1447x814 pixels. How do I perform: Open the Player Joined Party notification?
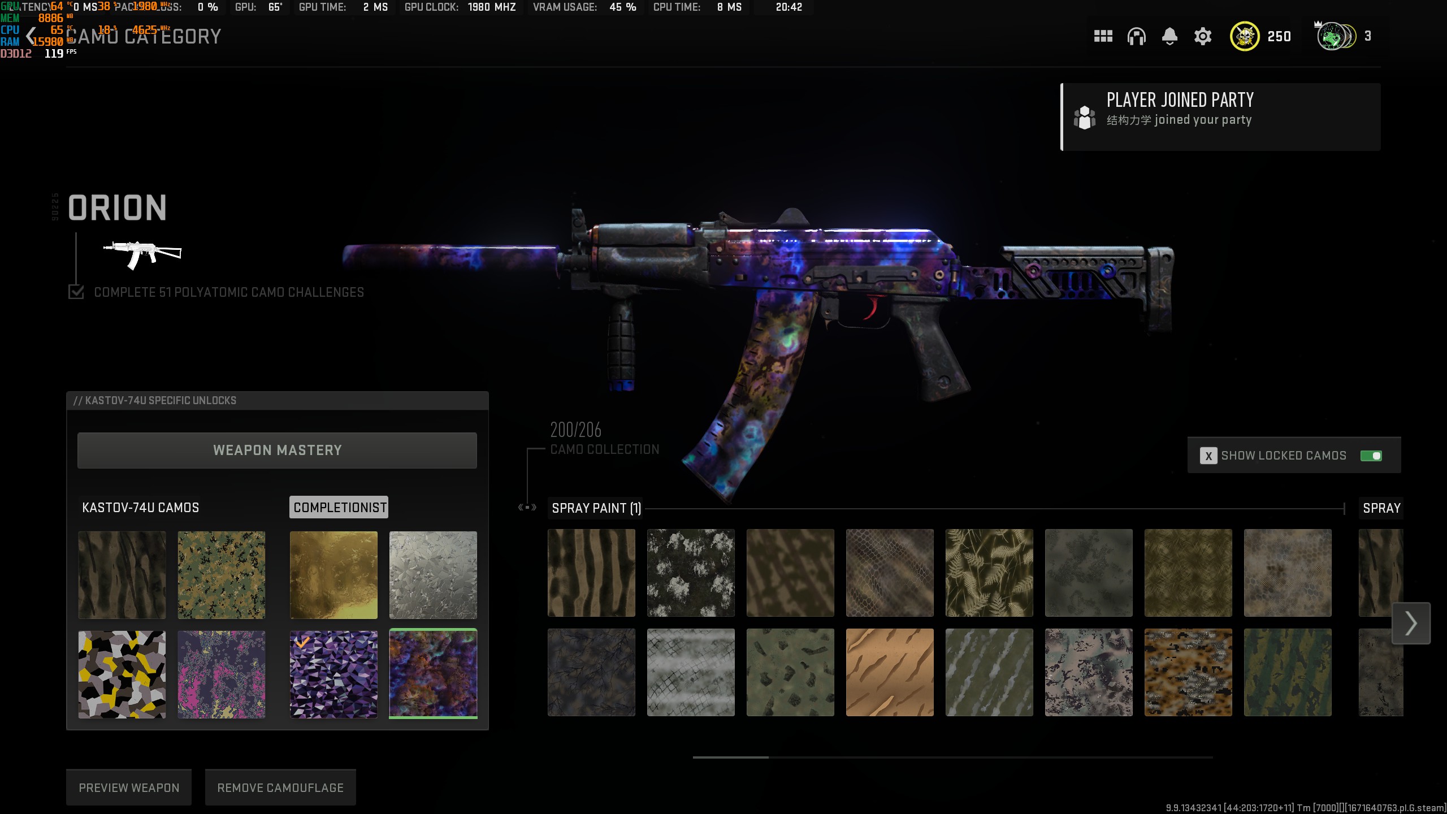pos(1221,117)
